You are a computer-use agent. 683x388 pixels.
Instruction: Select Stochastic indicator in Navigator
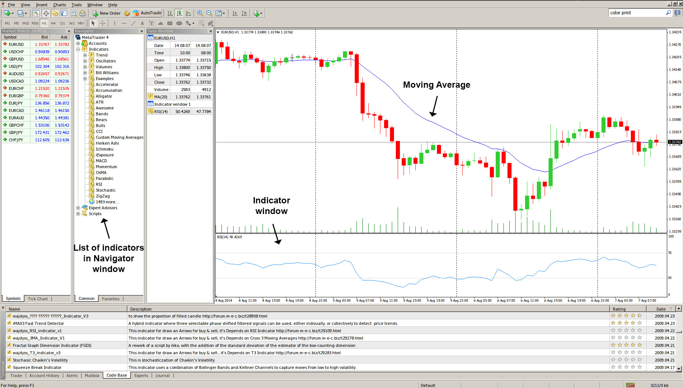click(x=105, y=190)
